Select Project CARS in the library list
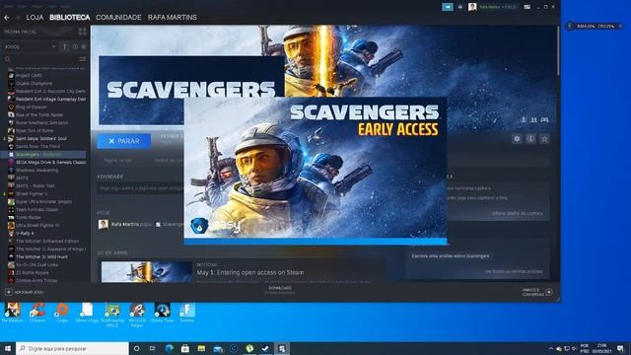Screen dimensions: 631x355 coord(29,75)
